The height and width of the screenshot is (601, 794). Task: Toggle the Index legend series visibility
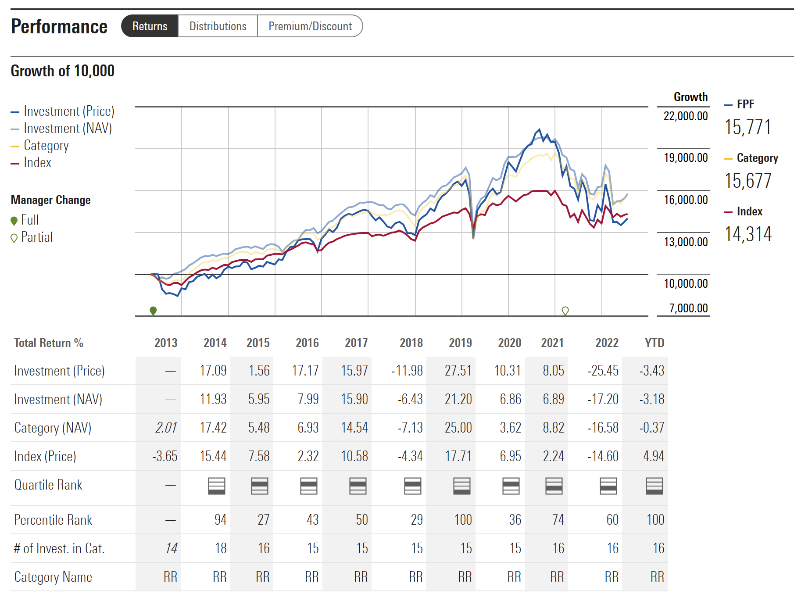point(37,162)
